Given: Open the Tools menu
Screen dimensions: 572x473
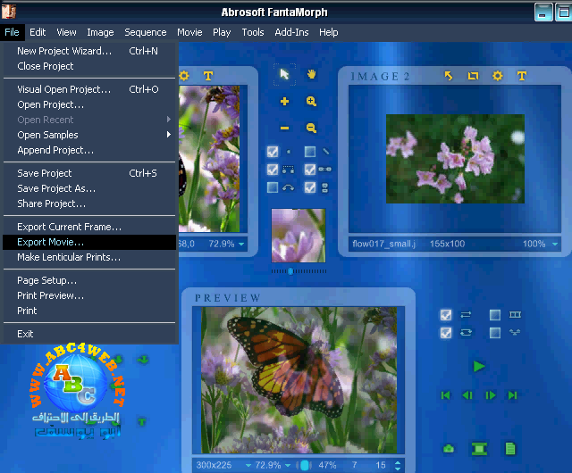Looking at the screenshot, I should point(253,32).
